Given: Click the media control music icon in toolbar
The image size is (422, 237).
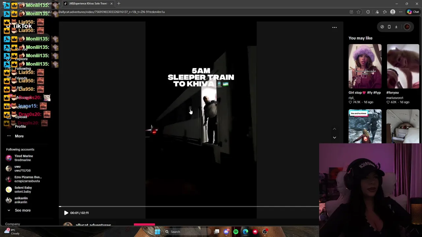Looking at the screenshot, I should pyautogui.click(x=377, y=12).
